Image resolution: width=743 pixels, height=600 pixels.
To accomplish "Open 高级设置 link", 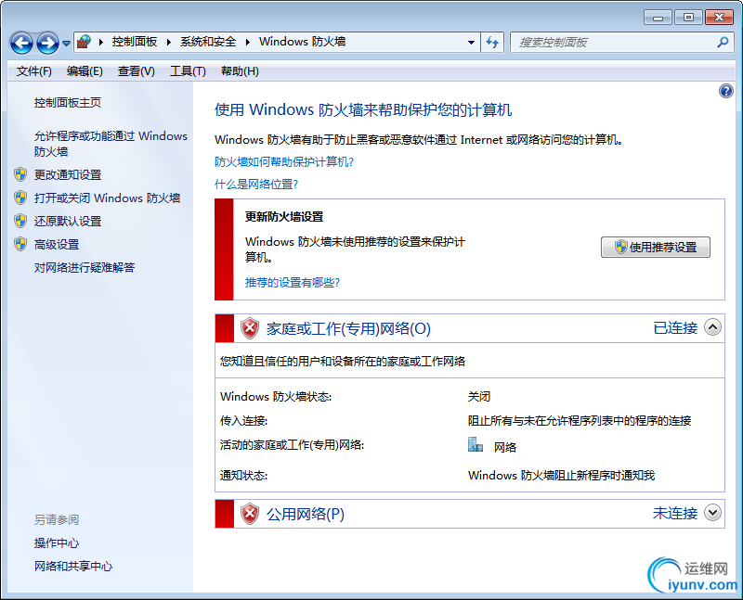I will [57, 244].
